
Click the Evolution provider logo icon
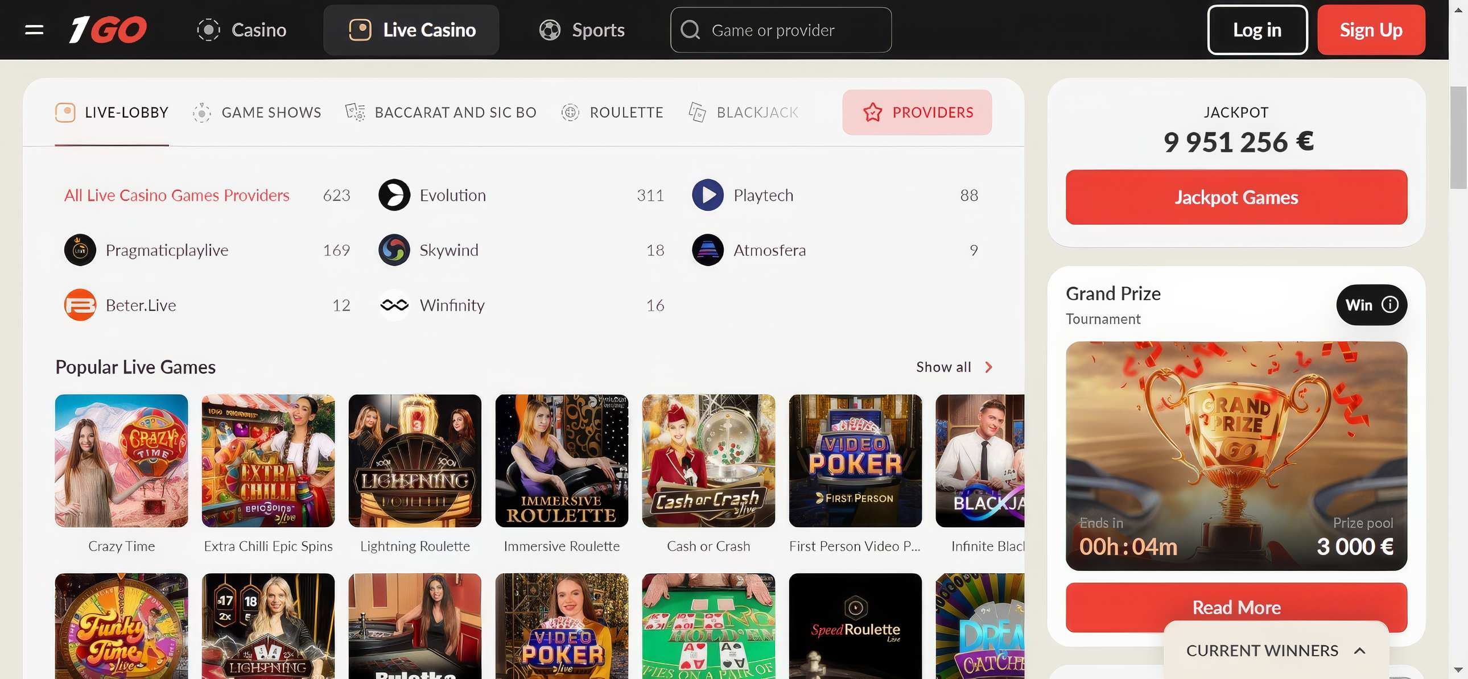click(x=394, y=196)
